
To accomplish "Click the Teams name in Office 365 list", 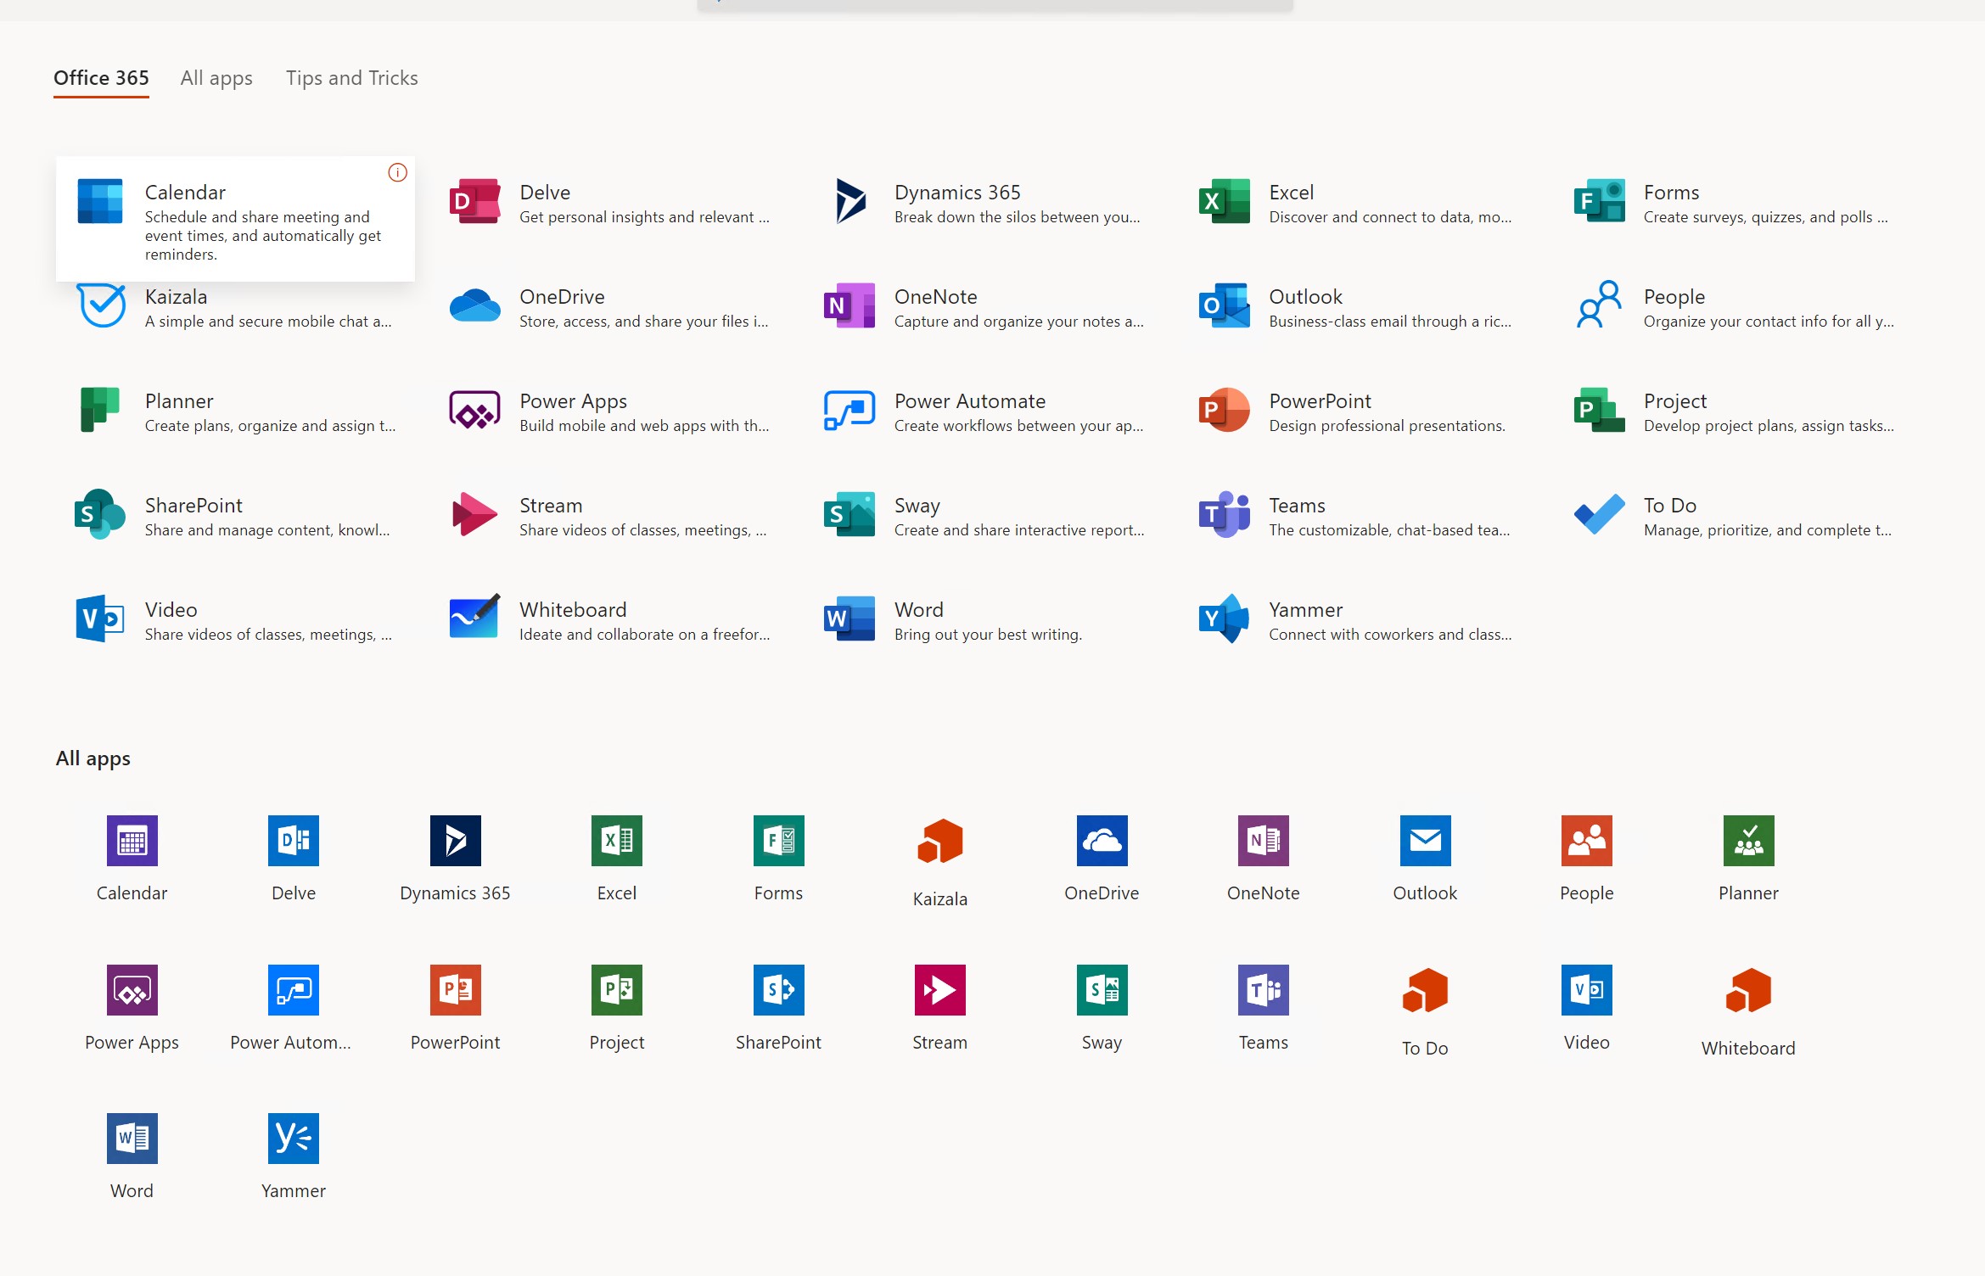I will pos(1297,506).
